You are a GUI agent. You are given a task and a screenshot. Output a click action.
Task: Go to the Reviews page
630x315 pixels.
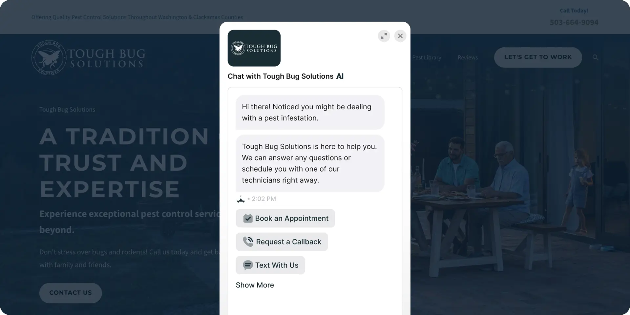coord(468,57)
